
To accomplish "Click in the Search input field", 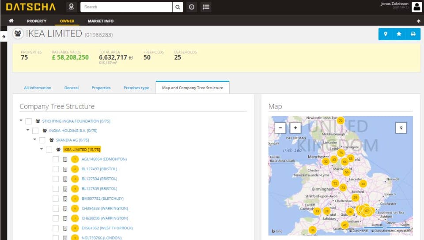I will coord(126,7).
